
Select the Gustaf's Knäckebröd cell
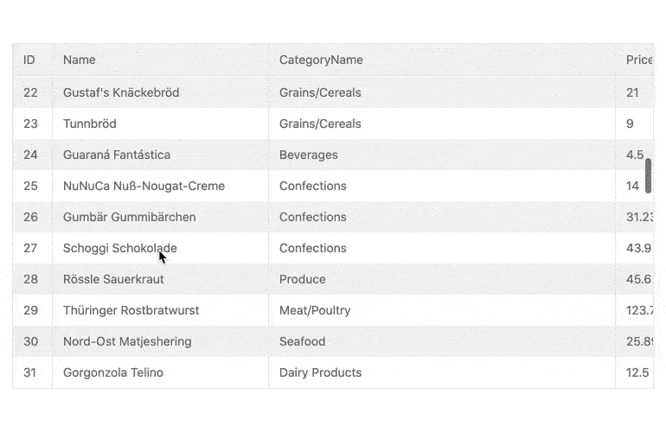tap(121, 92)
